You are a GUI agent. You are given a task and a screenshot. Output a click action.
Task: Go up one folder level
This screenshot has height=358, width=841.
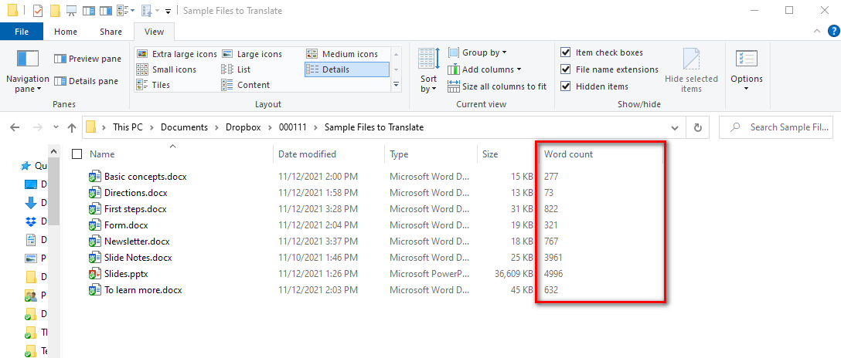(71, 127)
